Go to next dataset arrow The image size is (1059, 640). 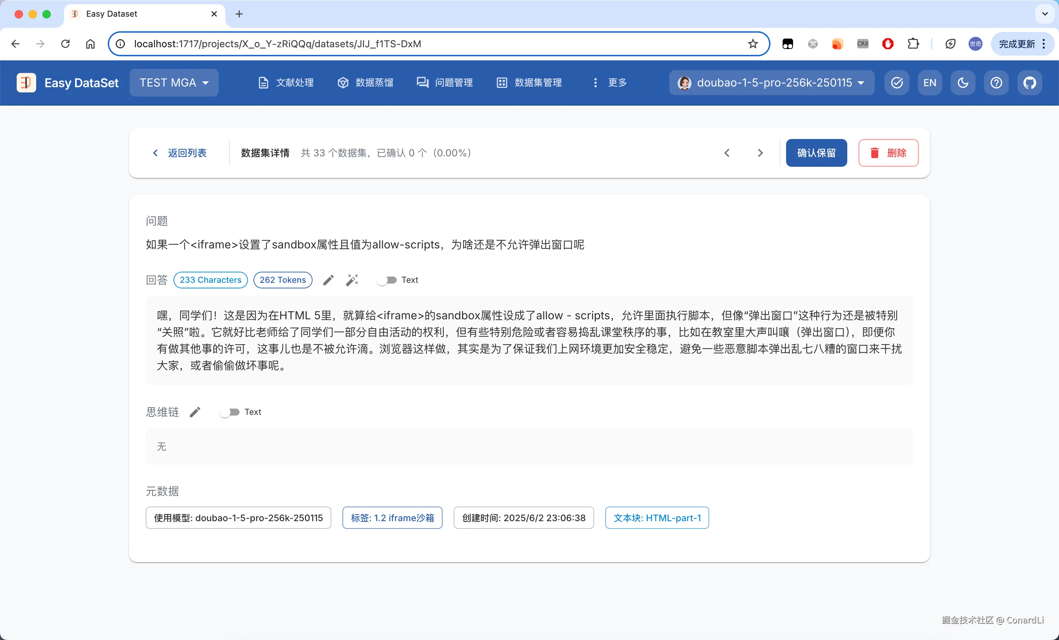coord(760,153)
